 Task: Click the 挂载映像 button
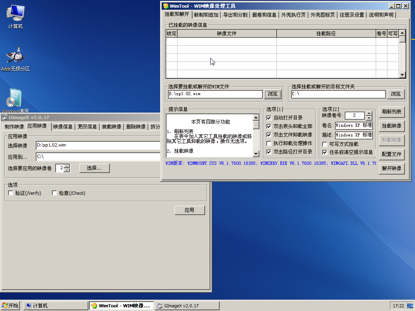pos(391,126)
